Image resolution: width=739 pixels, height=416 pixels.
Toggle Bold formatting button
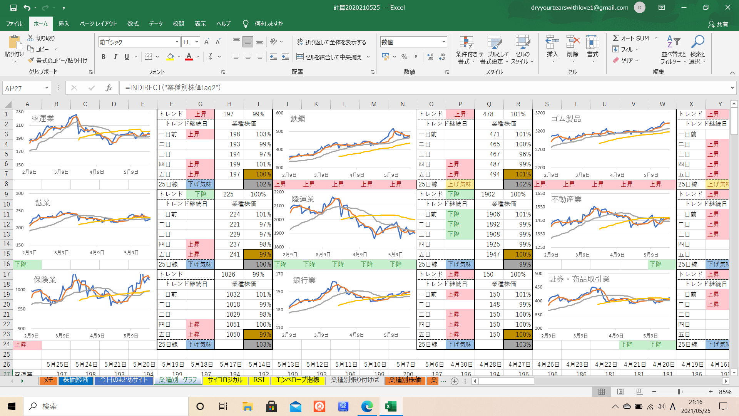[x=103, y=57]
